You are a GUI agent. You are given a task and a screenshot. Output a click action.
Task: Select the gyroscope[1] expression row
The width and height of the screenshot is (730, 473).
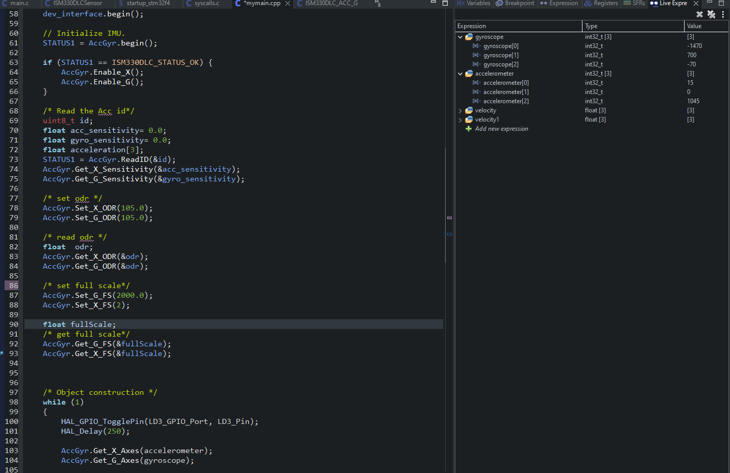tap(500, 55)
